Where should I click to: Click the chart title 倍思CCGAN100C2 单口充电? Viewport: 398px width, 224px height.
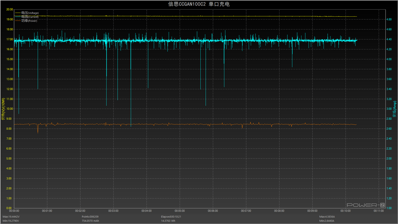click(x=199, y=4)
